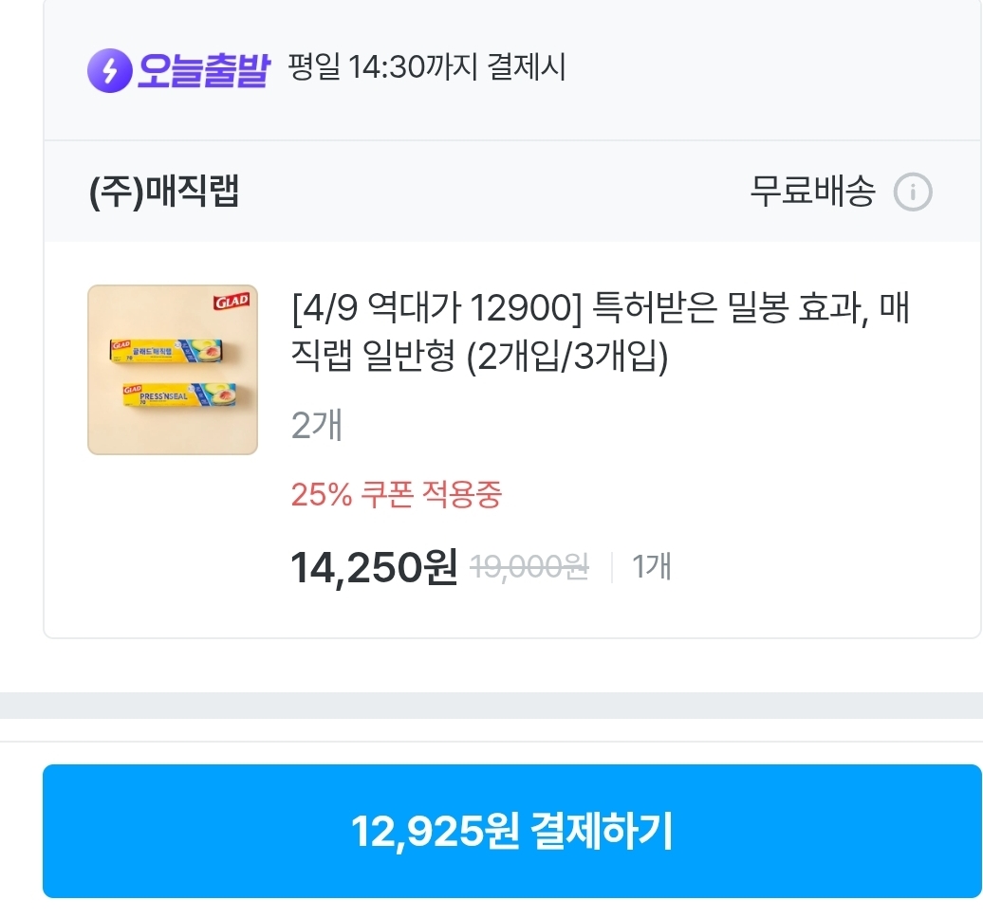Open the free shipping info icon
Screen dimensions: 983x918
(913, 192)
